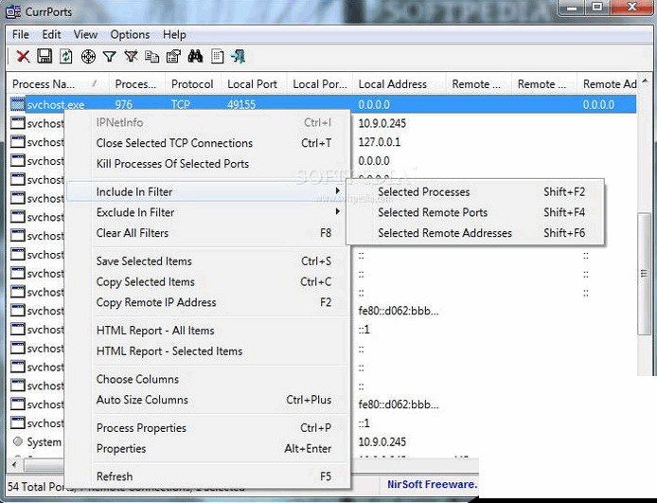Open Process Properties from context menu

point(208,427)
